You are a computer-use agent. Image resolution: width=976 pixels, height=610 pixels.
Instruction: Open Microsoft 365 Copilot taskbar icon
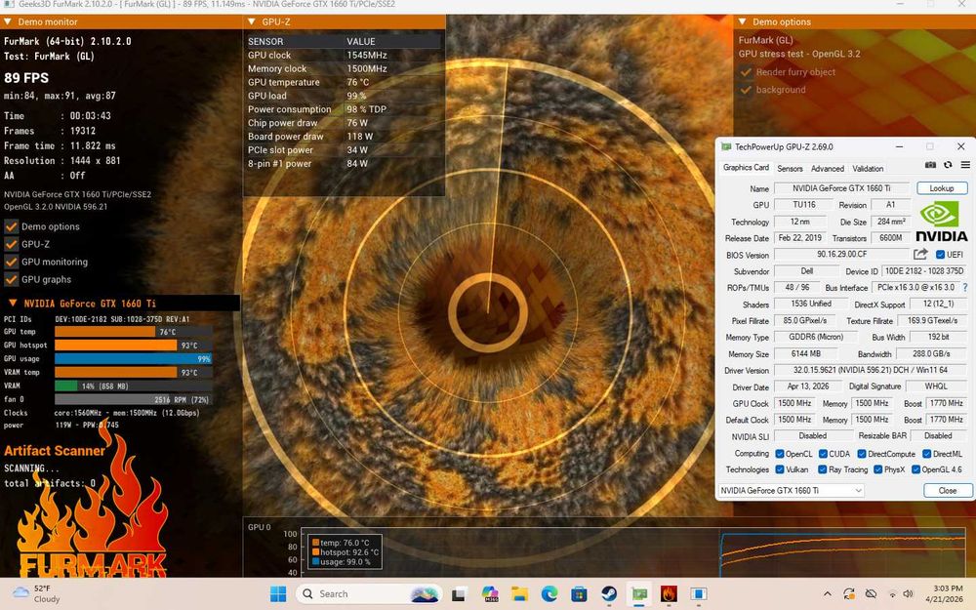pyautogui.click(x=490, y=594)
